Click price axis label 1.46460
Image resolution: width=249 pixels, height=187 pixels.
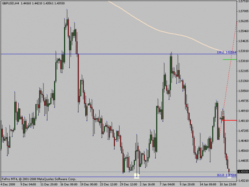point(243,141)
